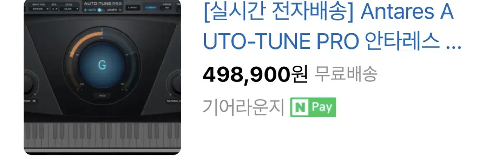Click the AUTO-TUNE PRO logo in the plugin header
Image resolution: width=492 pixels, height=166 pixels.
tap(102, 3)
